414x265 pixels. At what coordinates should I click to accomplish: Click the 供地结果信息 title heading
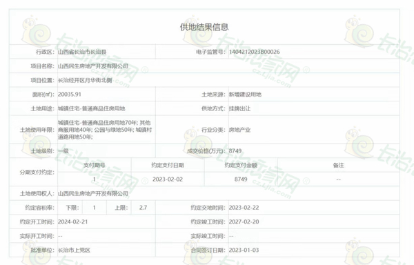pos(204,27)
